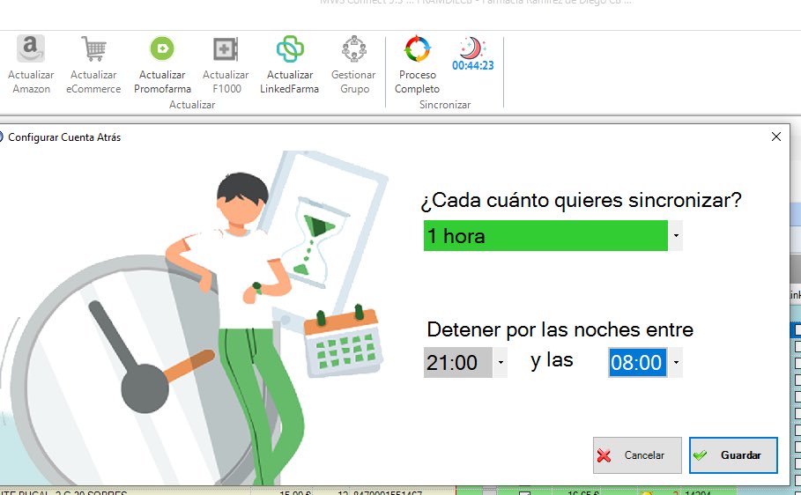Open Gestionar Grupo people icon
Viewport: 801px width, 495px height.
(x=354, y=48)
